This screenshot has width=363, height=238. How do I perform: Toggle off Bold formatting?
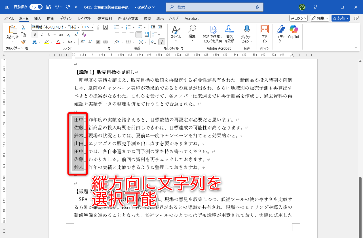34,34
